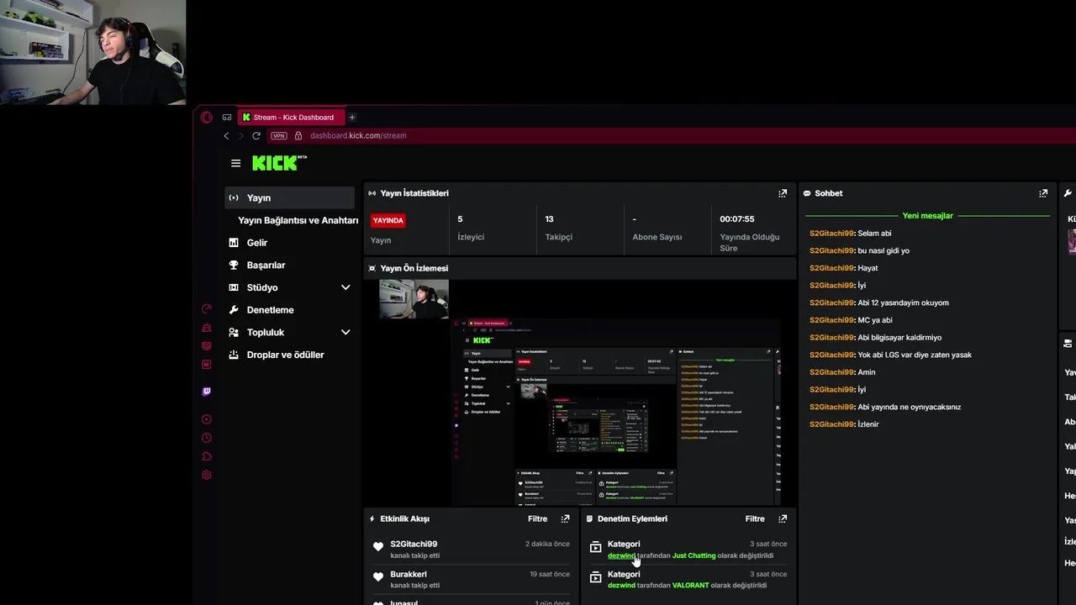
Task: Click the 'İzlenir' chat message
Action: point(868,424)
